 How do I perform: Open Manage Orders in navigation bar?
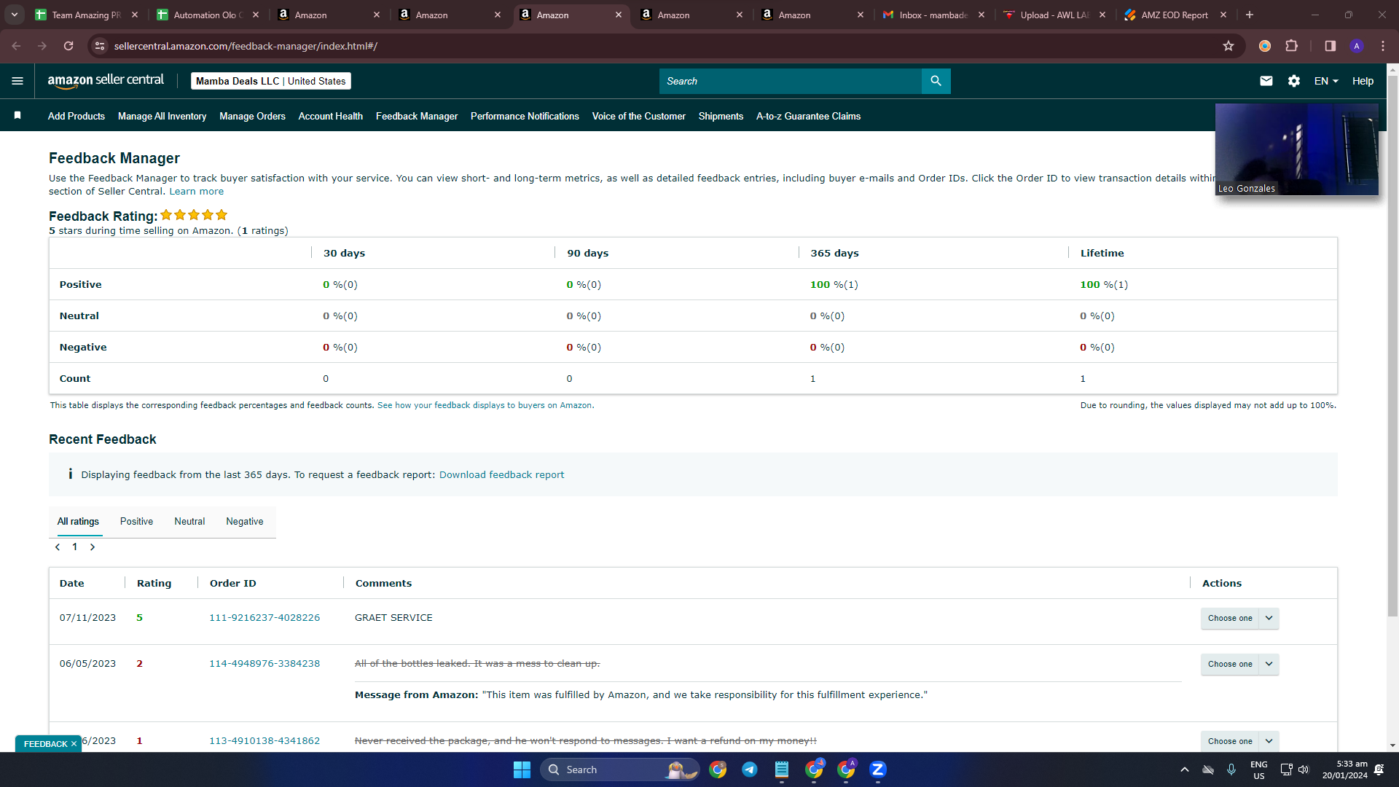(252, 116)
